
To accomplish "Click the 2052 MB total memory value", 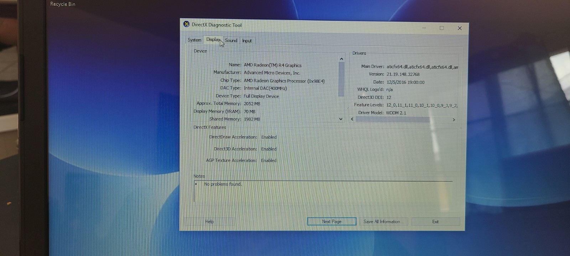I will click(x=252, y=104).
